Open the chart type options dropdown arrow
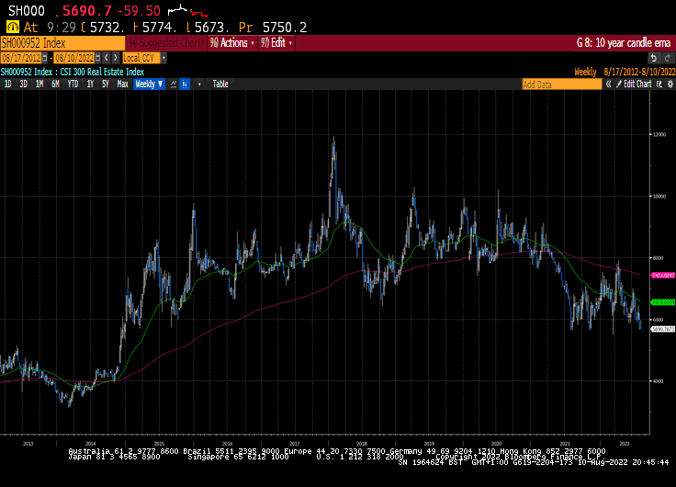Viewport: 676px width, 487px height. pos(199,85)
